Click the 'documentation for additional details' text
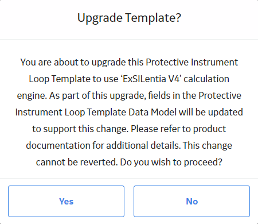 103,145
